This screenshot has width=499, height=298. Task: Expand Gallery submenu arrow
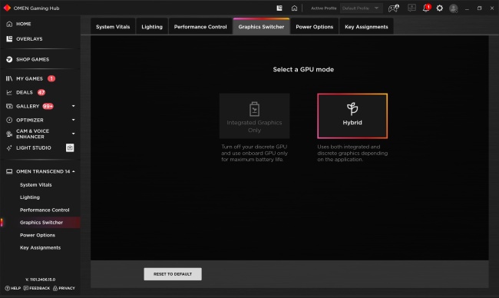(x=73, y=106)
